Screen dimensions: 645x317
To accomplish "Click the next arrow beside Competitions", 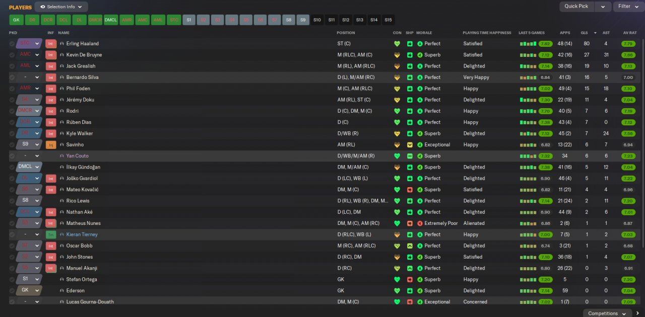I will [638, 313].
